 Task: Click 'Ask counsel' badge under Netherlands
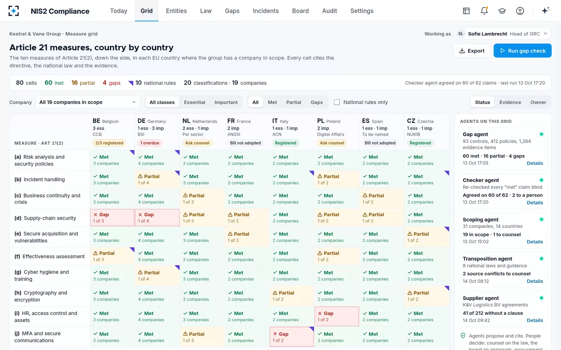point(197,143)
